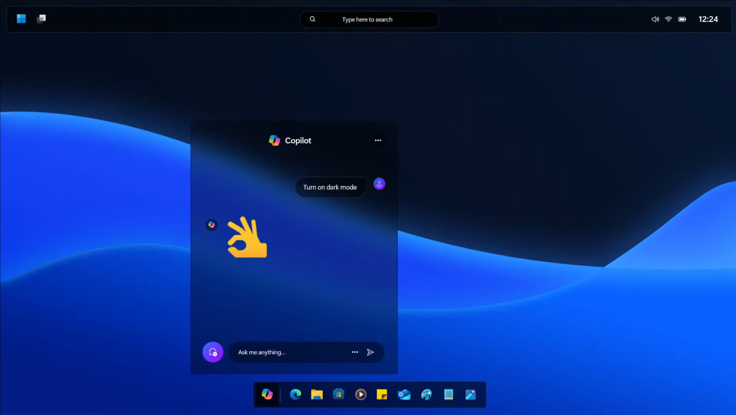Viewport: 736px width, 415px height.
Task: Open the 12:24 clock
Action: pyautogui.click(x=708, y=19)
